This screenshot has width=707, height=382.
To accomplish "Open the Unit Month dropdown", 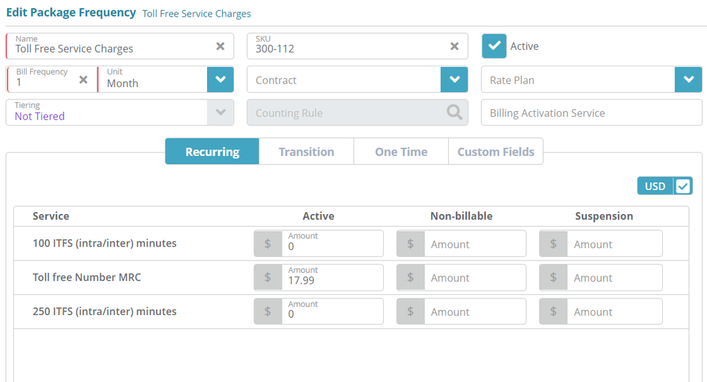I will point(220,79).
